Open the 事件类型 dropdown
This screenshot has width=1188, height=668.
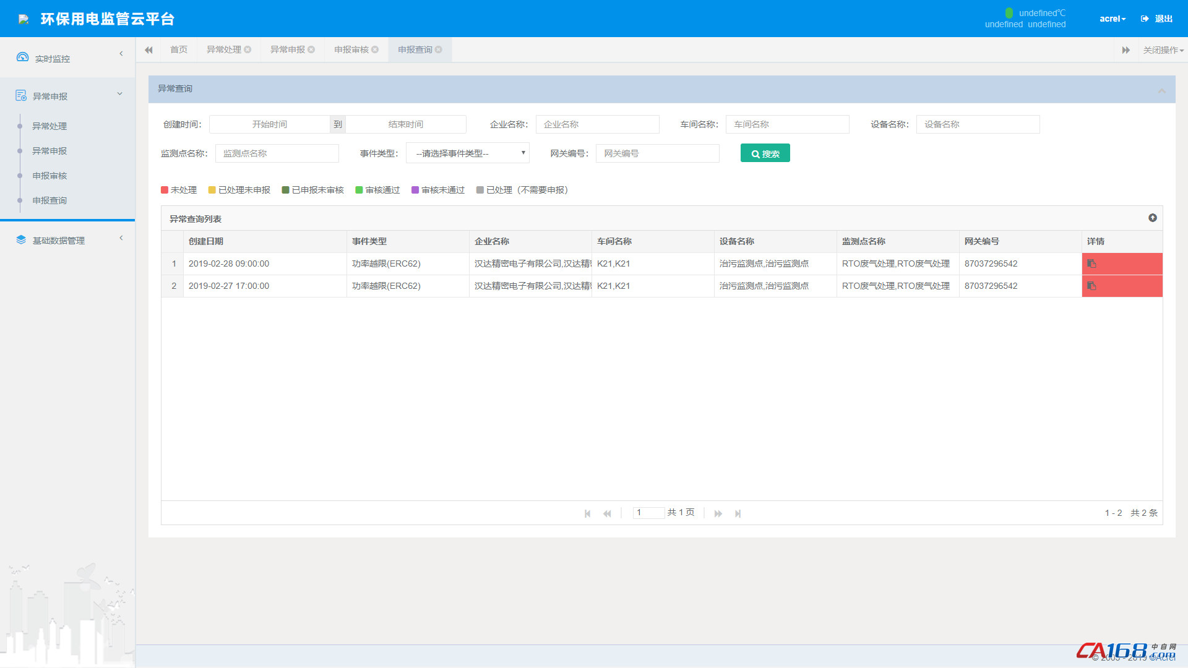[468, 153]
